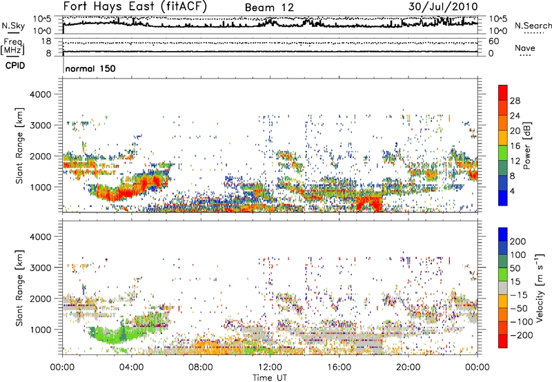Click the "18" frequency axis tick label

(x=46, y=41)
